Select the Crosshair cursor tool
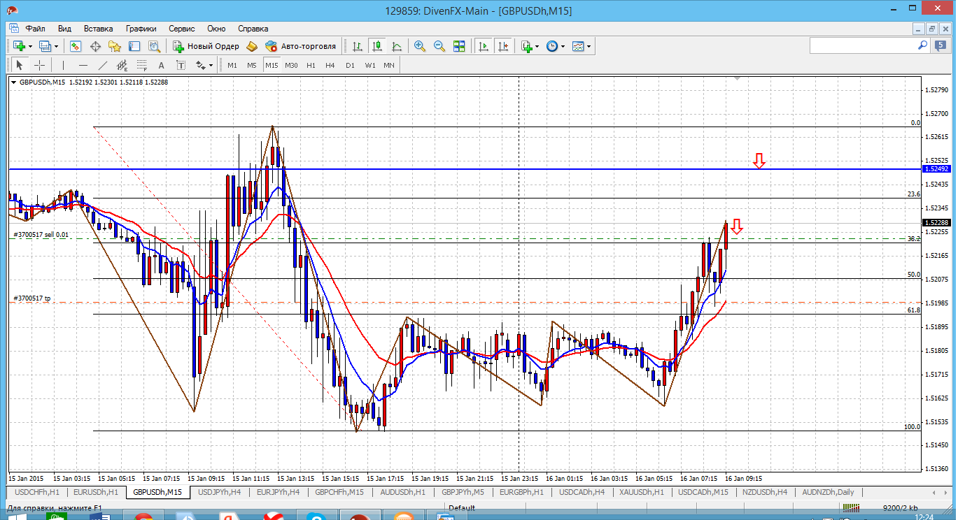 (x=40, y=65)
